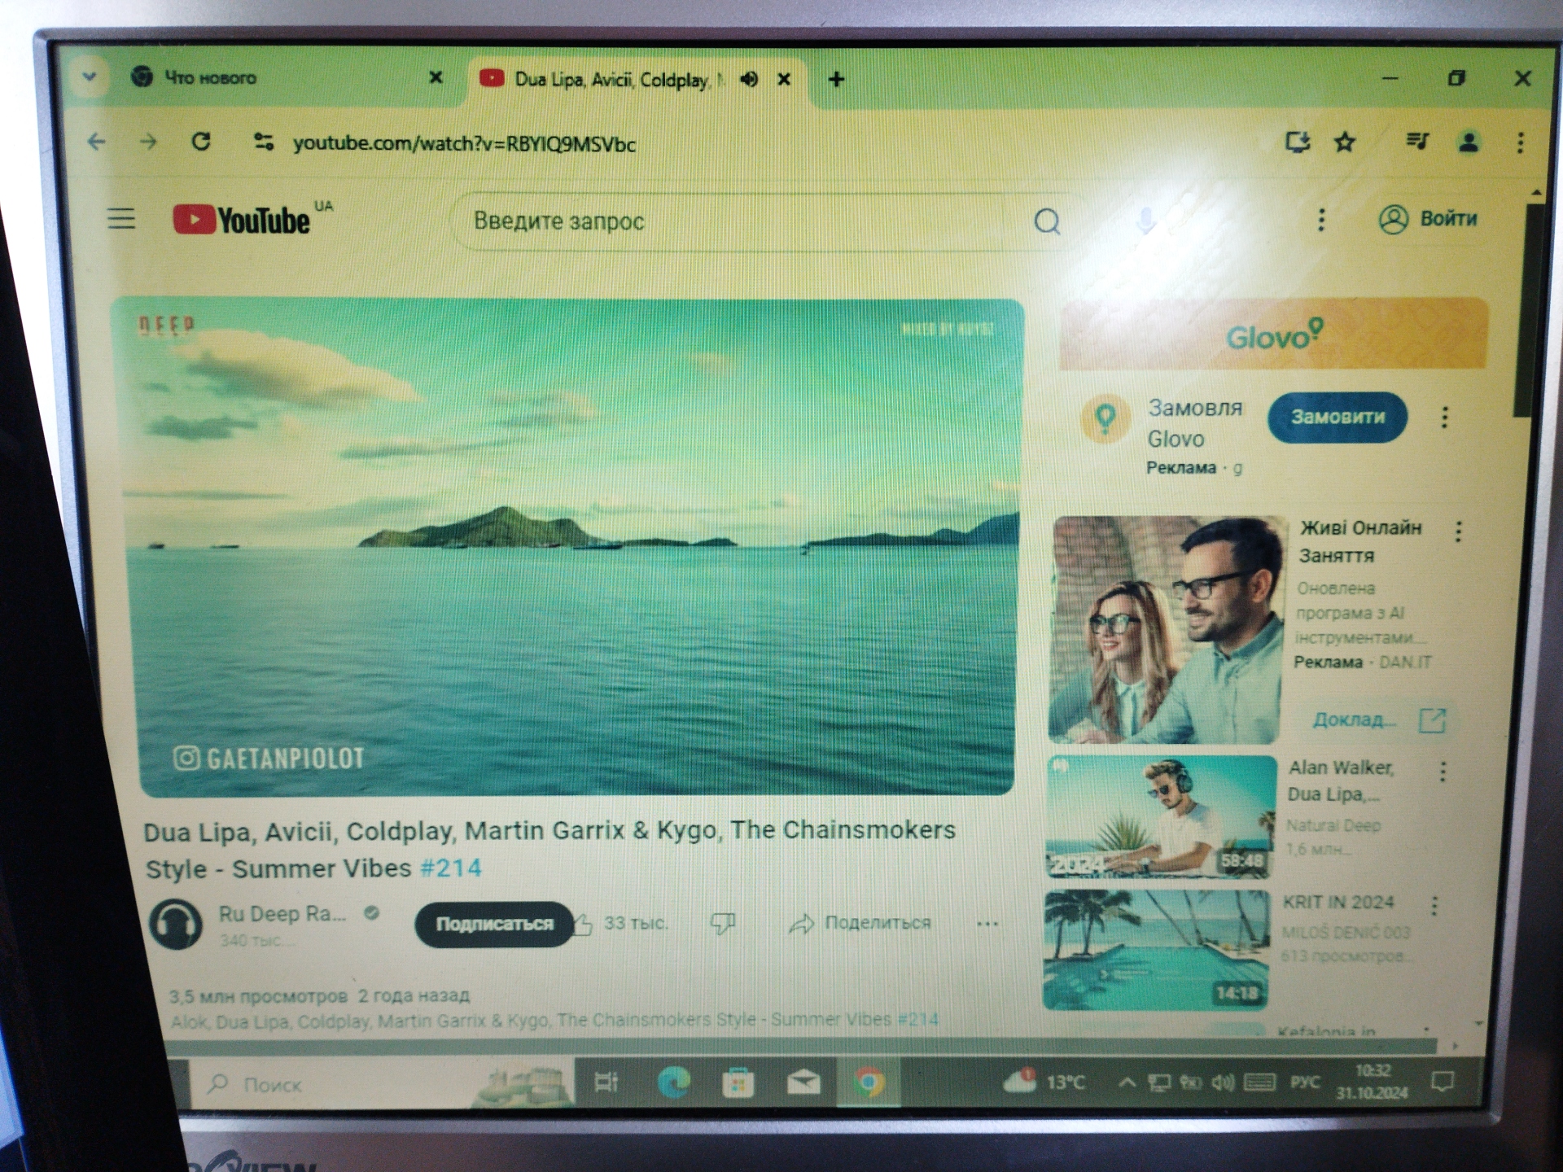1563x1172 pixels.
Task: Reload the page
Action: click(201, 142)
